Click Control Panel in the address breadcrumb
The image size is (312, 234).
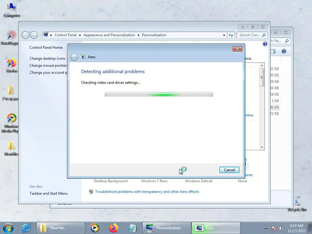click(x=66, y=35)
